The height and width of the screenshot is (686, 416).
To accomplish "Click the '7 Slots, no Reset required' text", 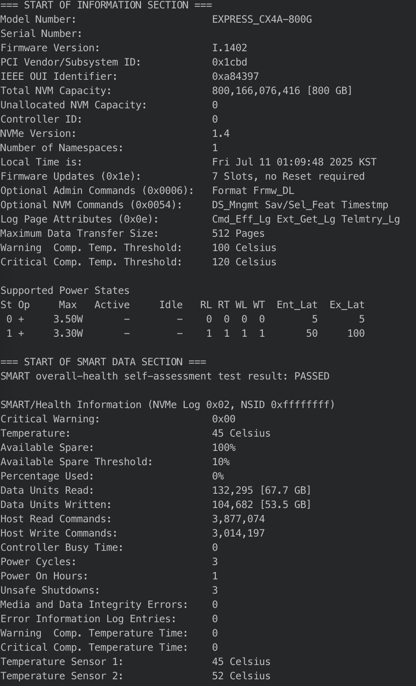I will click(288, 176).
